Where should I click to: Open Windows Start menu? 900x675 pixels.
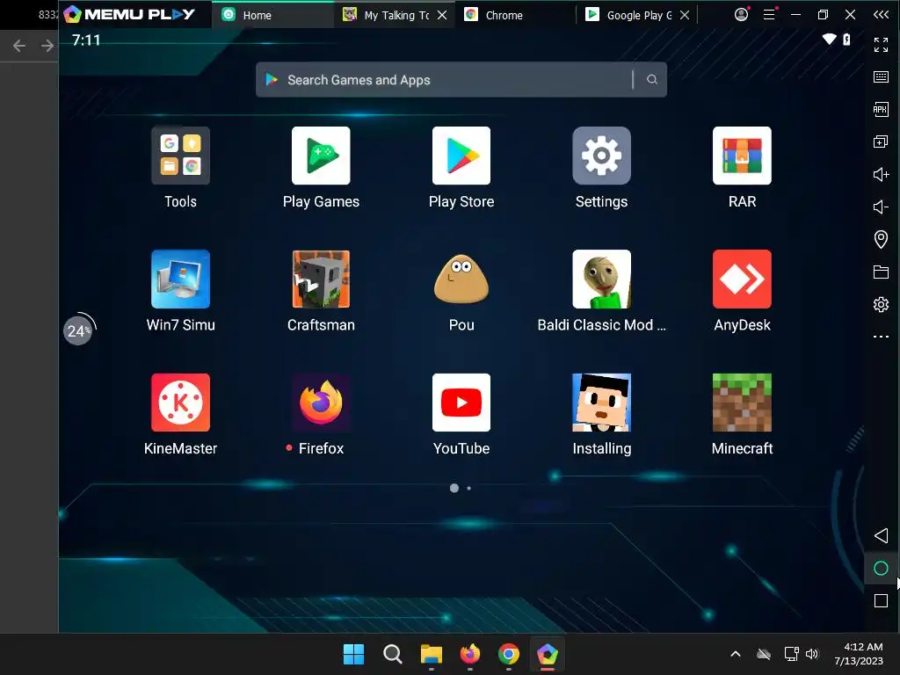point(353,654)
